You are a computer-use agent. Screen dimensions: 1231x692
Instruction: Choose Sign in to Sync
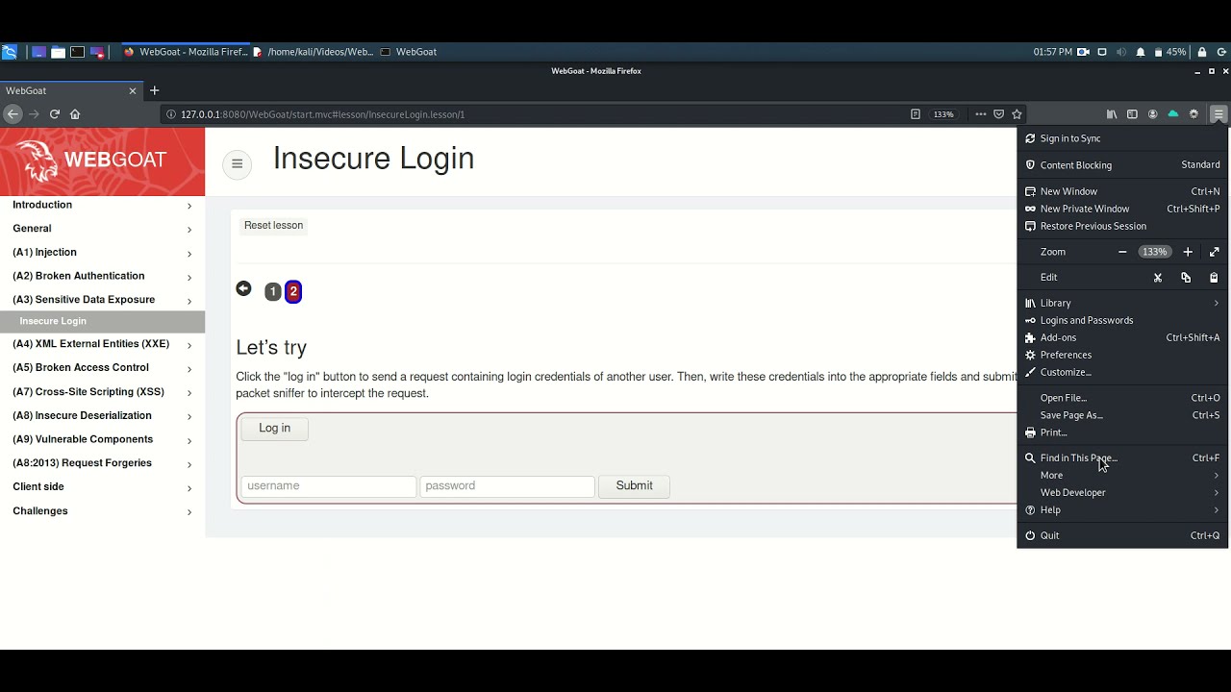[1122, 138]
